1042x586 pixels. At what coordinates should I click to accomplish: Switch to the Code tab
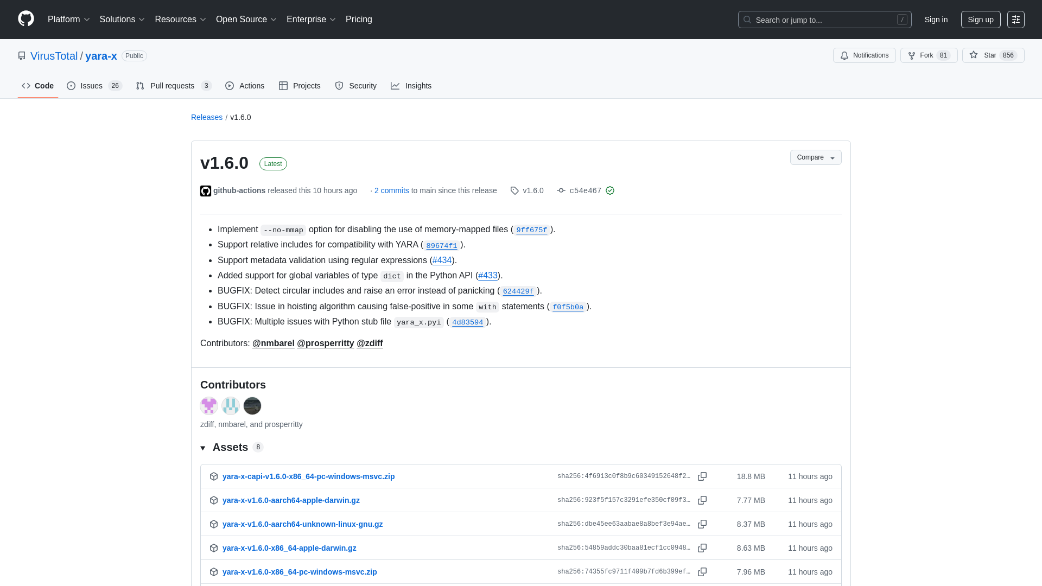(x=38, y=86)
